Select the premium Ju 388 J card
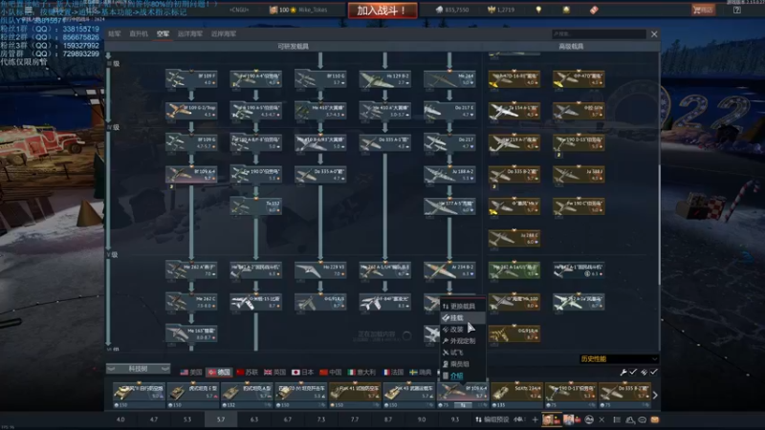 click(579, 175)
